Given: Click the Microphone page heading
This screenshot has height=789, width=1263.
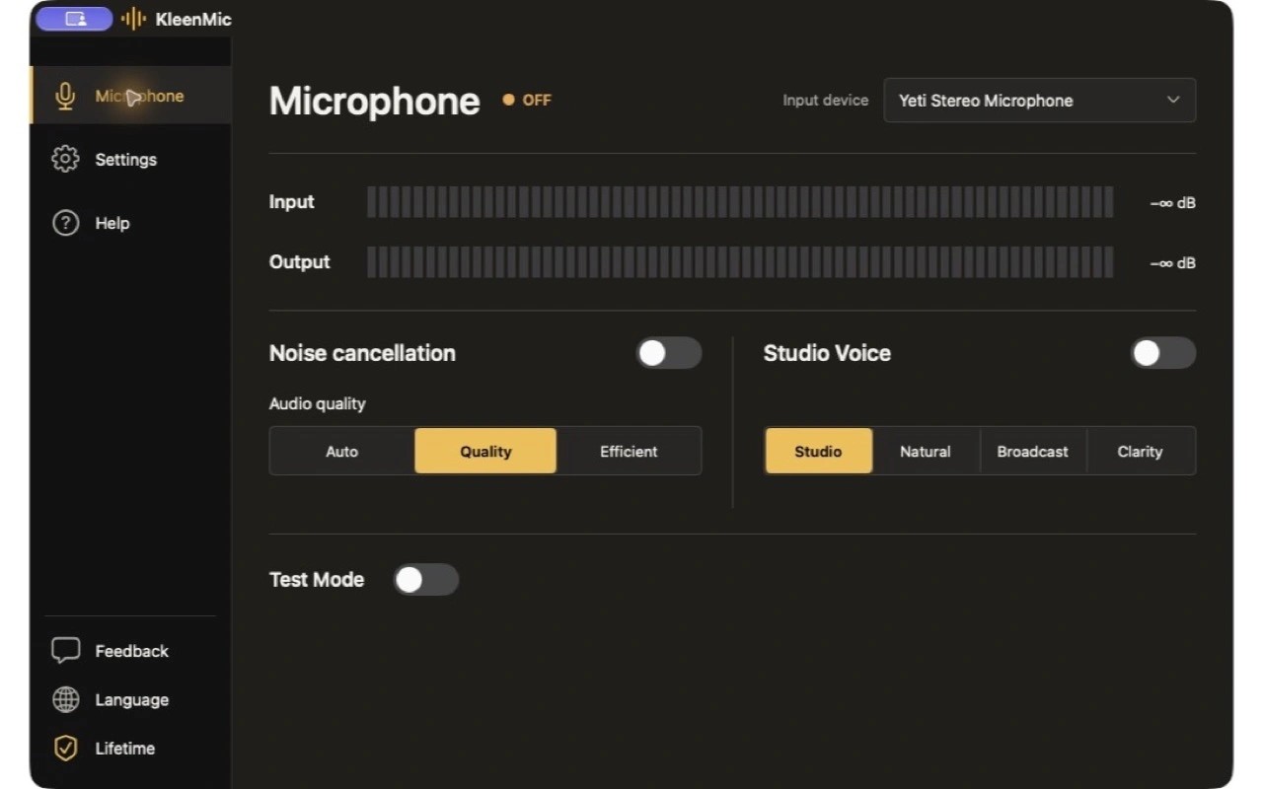Looking at the screenshot, I should pyautogui.click(x=375, y=101).
